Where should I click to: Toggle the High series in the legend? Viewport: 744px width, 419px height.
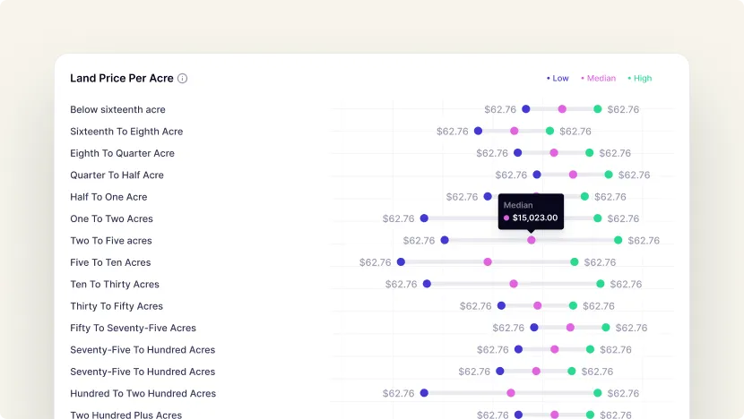click(x=640, y=79)
